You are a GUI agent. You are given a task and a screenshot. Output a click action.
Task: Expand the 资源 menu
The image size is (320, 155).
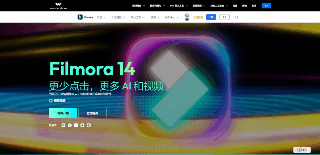(155, 17)
